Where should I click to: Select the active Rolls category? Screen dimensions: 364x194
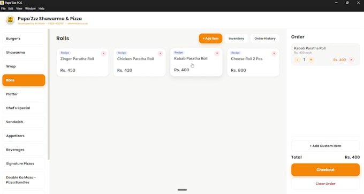coord(24,80)
